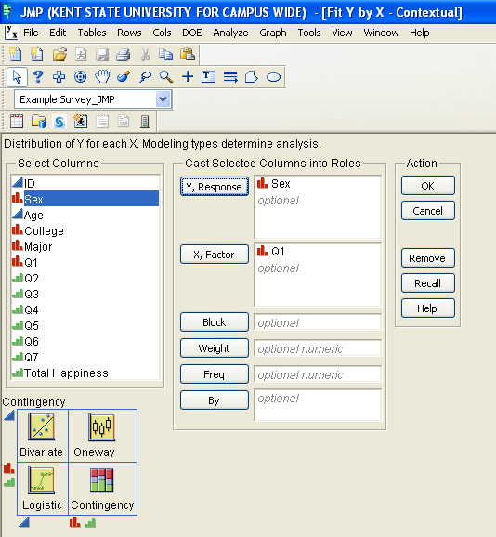Select Sex in the Y, Response box

[274, 184]
